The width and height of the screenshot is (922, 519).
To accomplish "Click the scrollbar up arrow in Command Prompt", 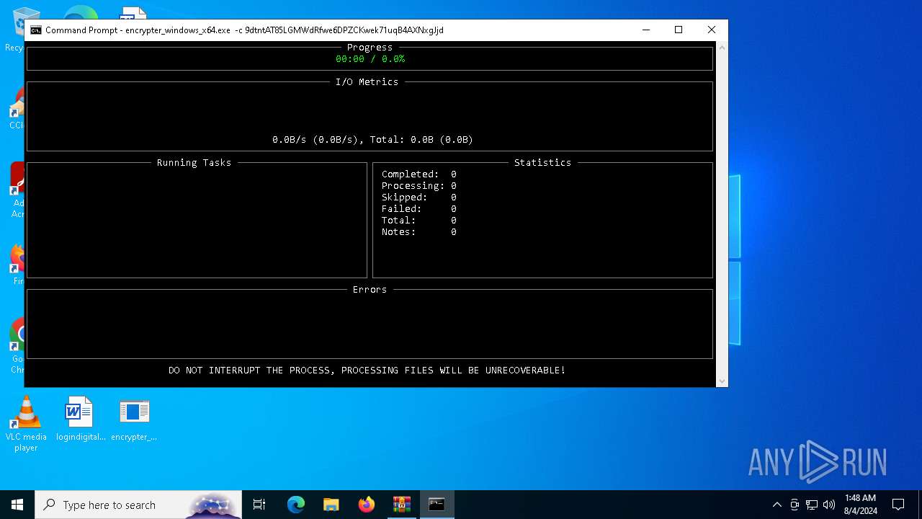I will click(722, 48).
